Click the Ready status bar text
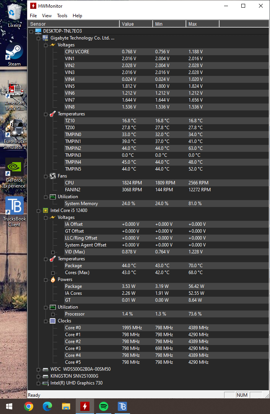 point(34,395)
